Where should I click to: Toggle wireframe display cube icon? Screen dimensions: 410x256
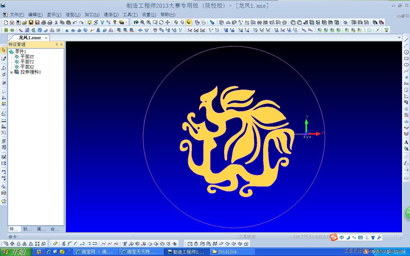[176, 22]
